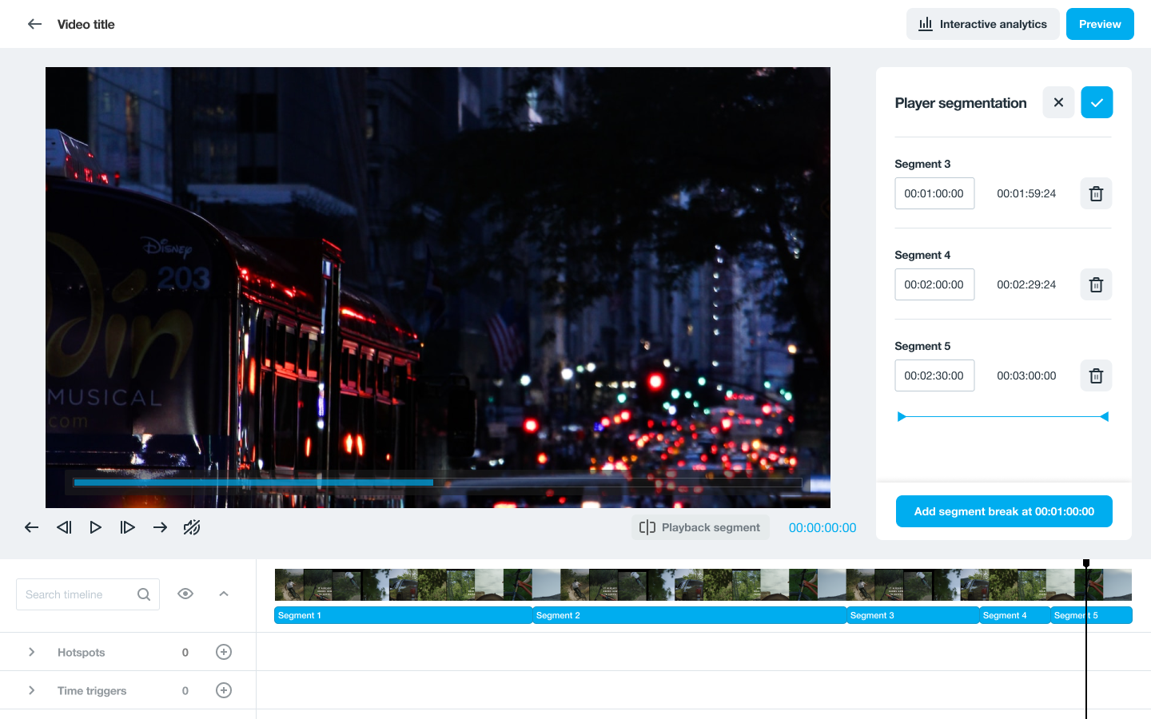Select Segment 3 in the timeline
This screenshot has width=1151, height=719.
coord(912,615)
